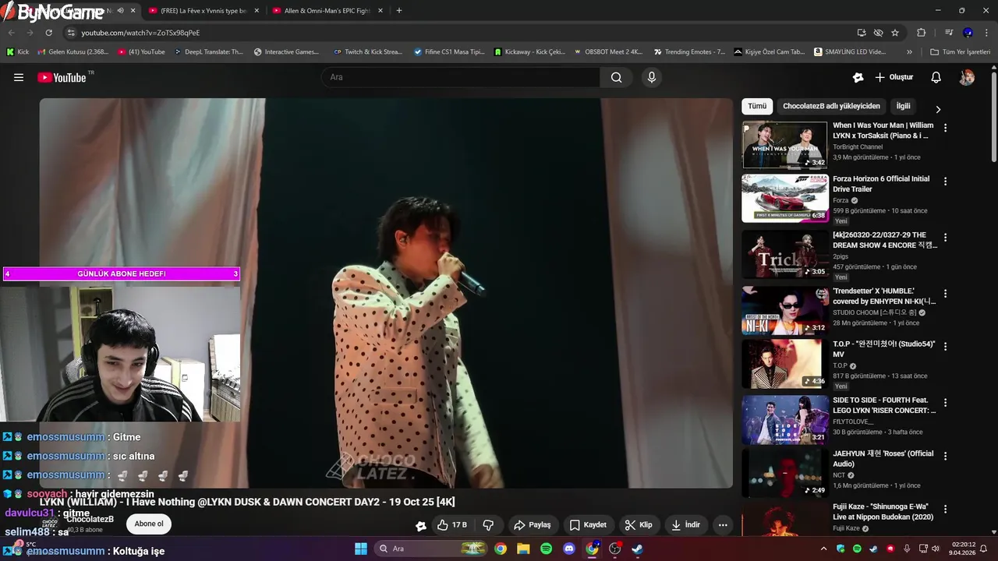Close the La Fève x Yvnnis tab
Image resolution: width=998 pixels, height=561 pixels.
(x=257, y=11)
